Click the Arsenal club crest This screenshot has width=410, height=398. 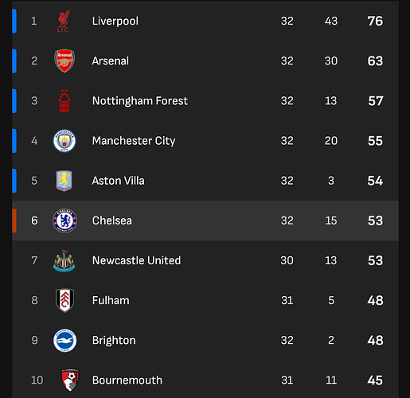pos(64,60)
